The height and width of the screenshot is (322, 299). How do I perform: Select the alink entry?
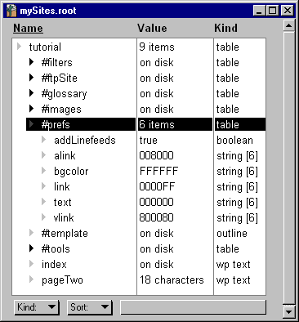point(65,155)
